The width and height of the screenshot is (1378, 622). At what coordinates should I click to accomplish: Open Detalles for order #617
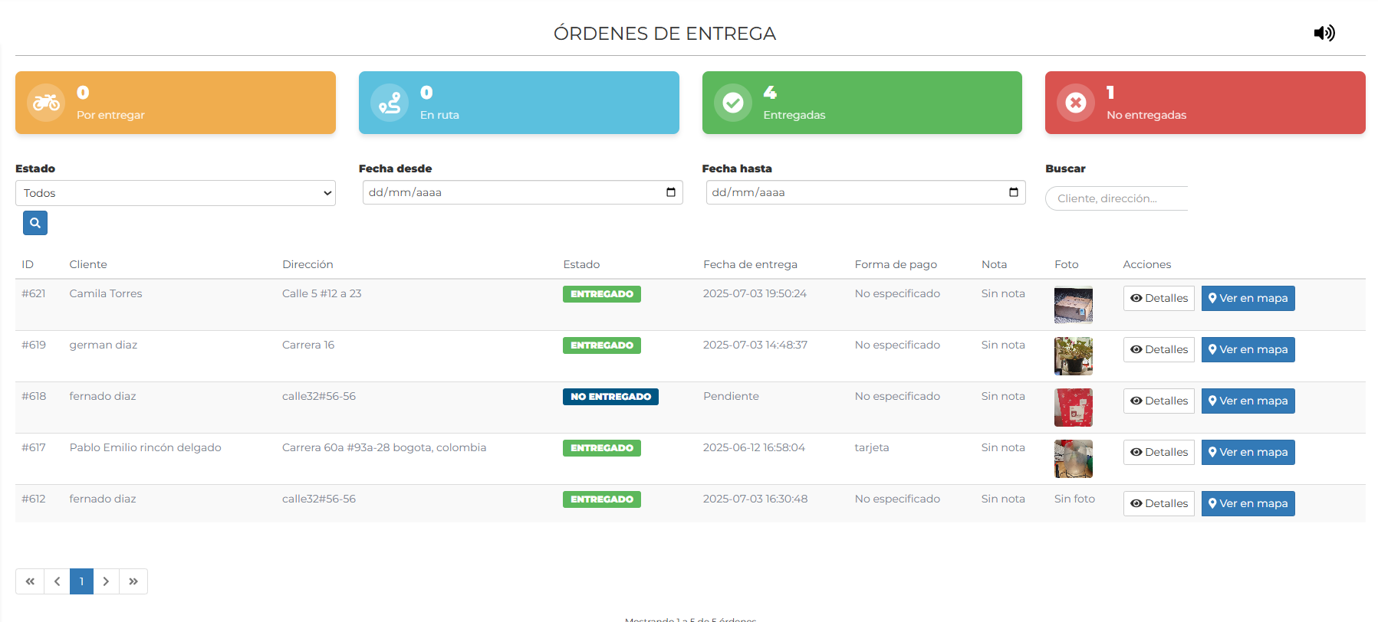click(x=1159, y=452)
